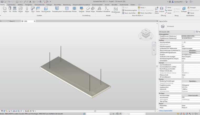Click the ViewCube in 3D view
This screenshot has height=115, width=200.
click(145, 33)
